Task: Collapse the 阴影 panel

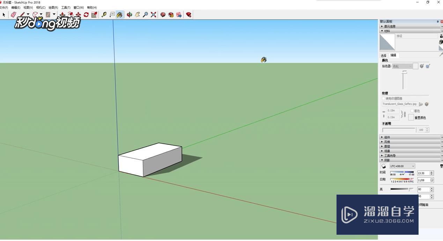Action: [x=410, y=160]
